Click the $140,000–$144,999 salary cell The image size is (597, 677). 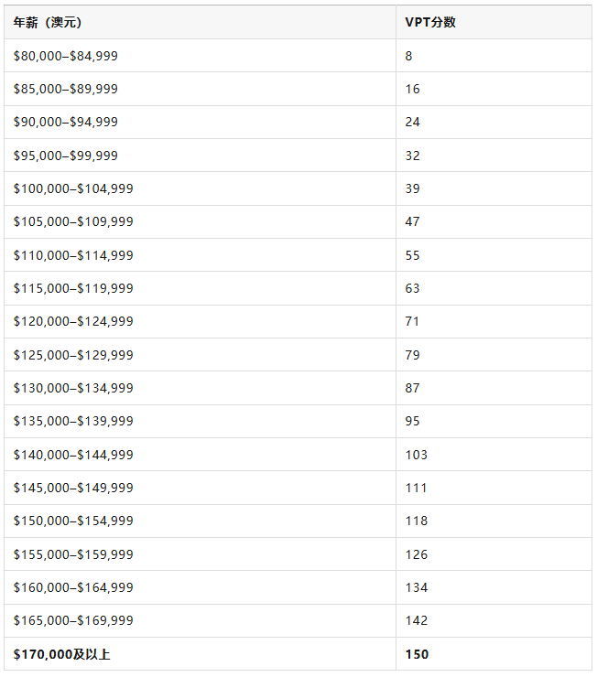(x=200, y=455)
